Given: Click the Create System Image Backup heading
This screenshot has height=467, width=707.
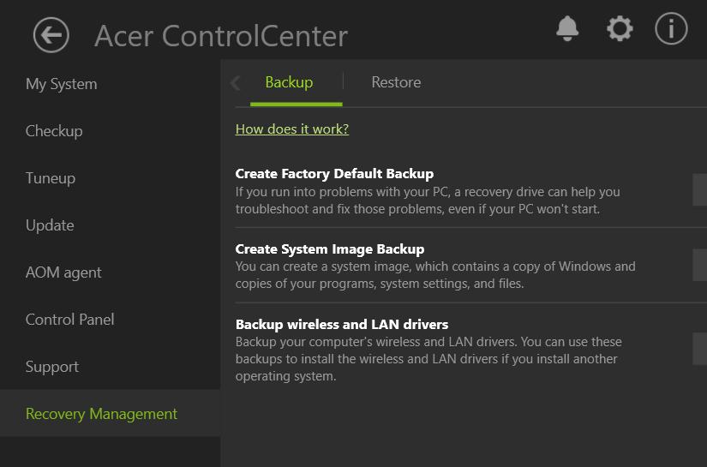Looking at the screenshot, I should [x=330, y=248].
